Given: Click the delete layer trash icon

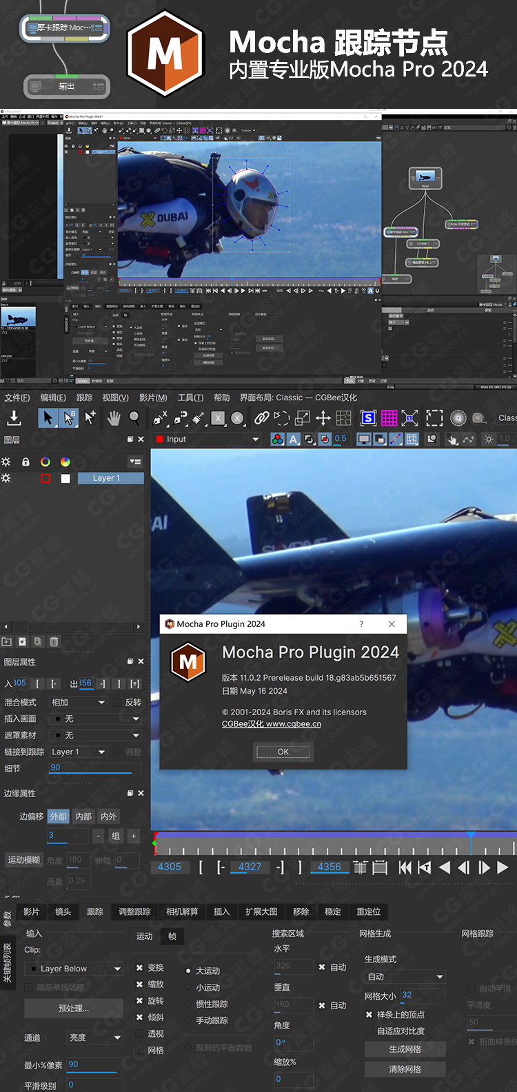Looking at the screenshot, I should click(x=54, y=641).
